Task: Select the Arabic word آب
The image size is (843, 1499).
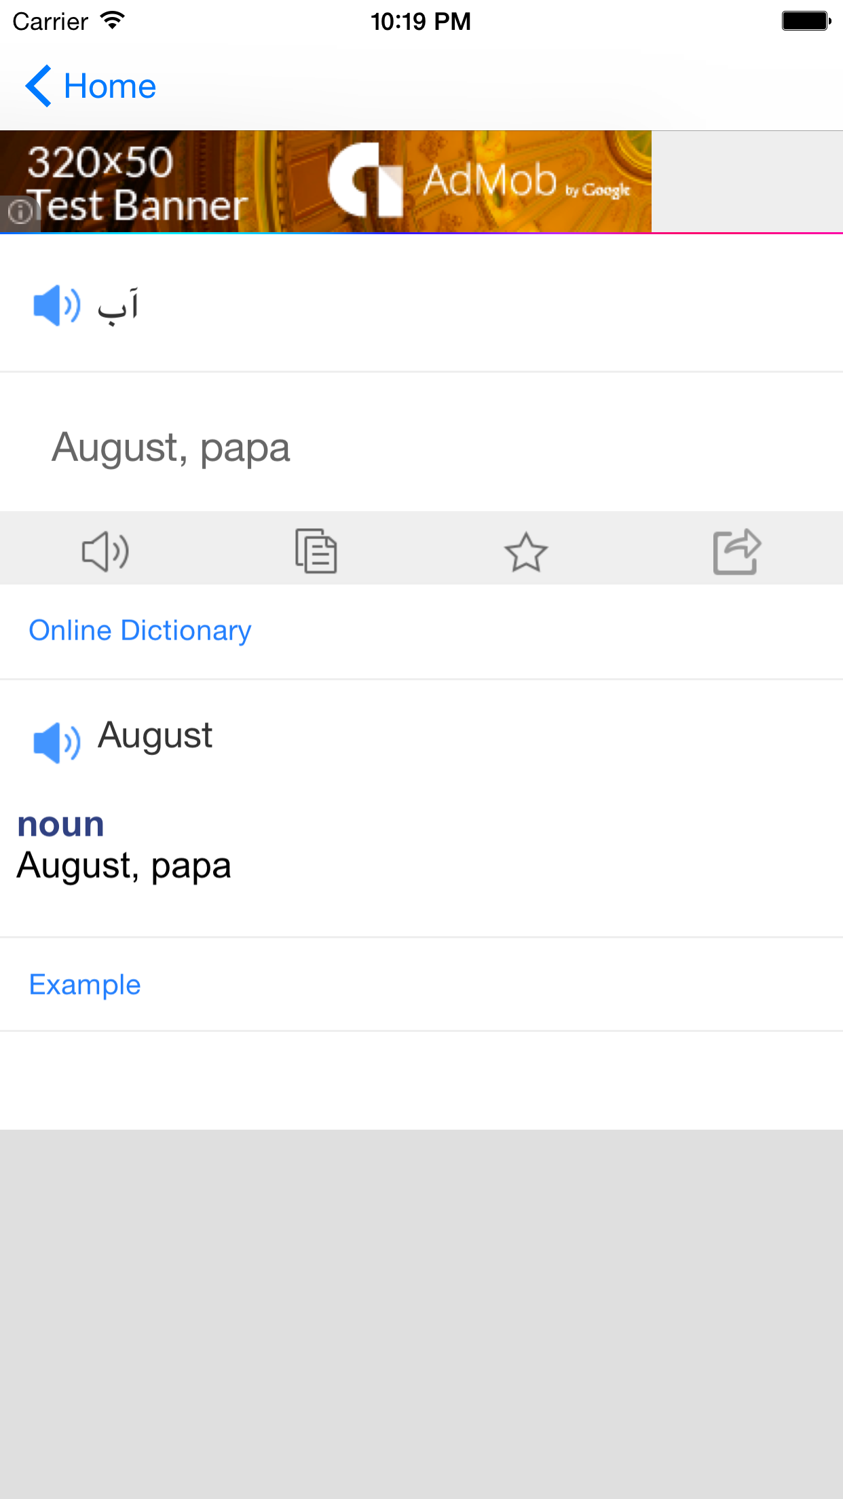Action: pyautogui.click(x=118, y=306)
